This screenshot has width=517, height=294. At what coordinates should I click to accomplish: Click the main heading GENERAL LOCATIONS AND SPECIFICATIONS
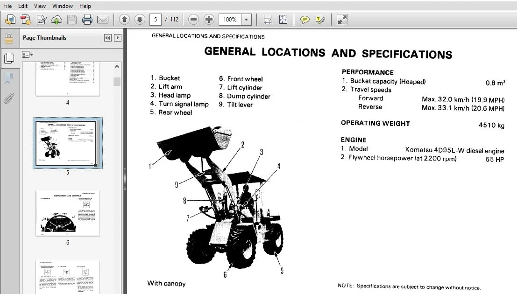tap(328, 53)
